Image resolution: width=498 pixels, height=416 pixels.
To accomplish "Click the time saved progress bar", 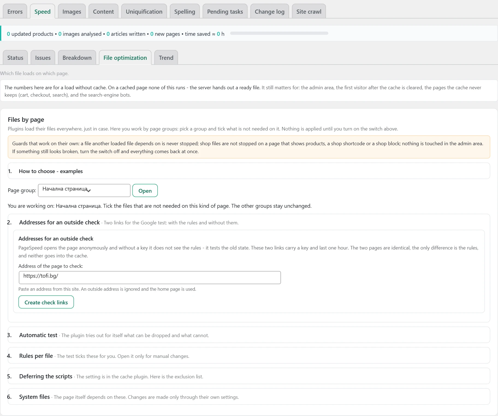I will click(x=279, y=33).
